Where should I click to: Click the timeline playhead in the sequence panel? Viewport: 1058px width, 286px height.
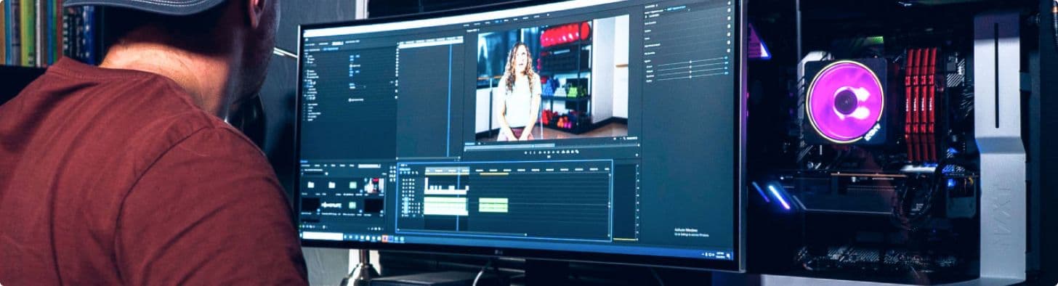(457, 198)
